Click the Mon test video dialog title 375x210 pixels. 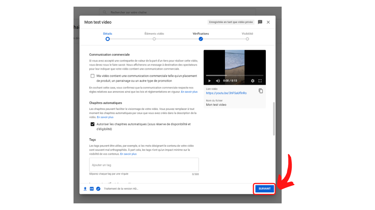tap(98, 22)
